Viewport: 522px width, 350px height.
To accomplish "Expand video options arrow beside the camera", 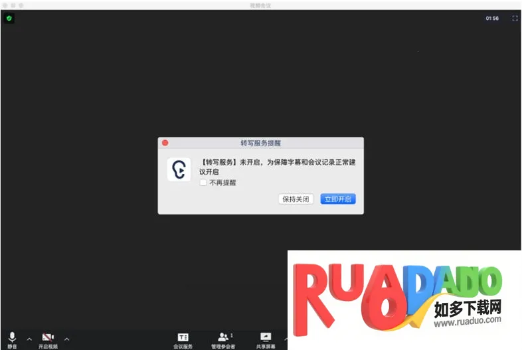I will pyautogui.click(x=66, y=339).
